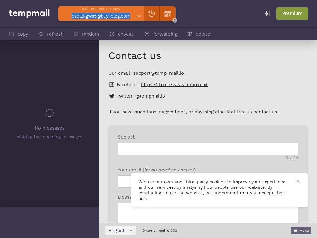Click the No messages text
This screenshot has width=317, height=238.
pyautogui.click(x=50, y=128)
